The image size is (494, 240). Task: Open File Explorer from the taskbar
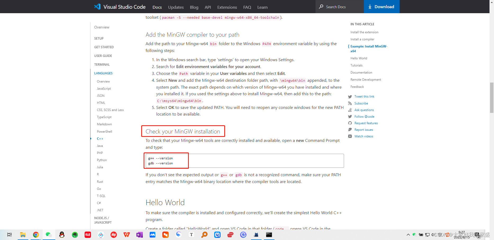click(x=23, y=235)
